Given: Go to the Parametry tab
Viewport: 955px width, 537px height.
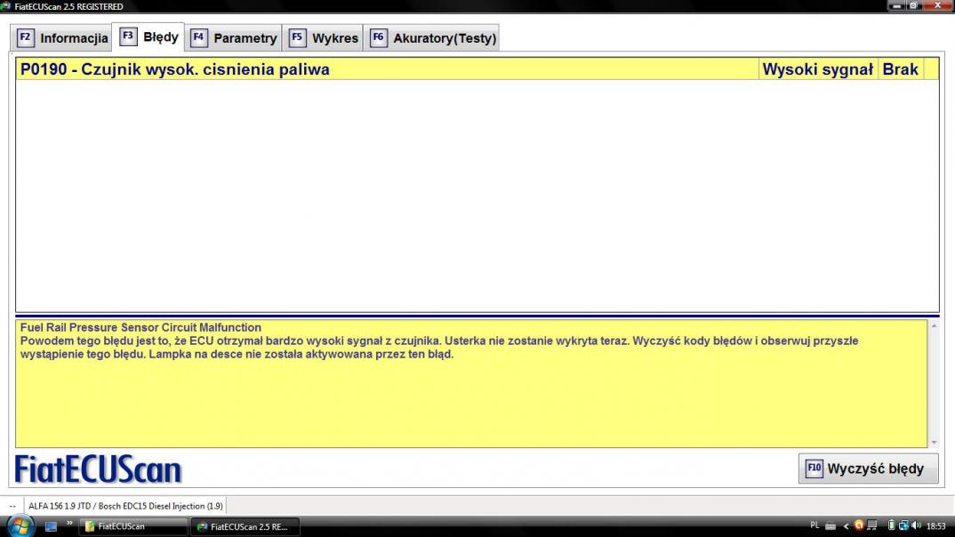Looking at the screenshot, I should point(233,37).
